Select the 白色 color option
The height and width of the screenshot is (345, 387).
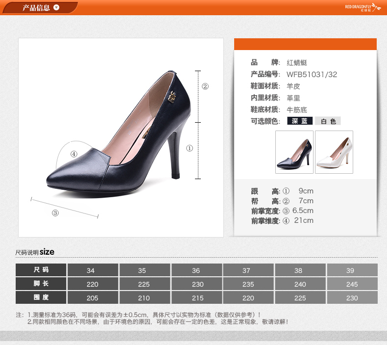pyautogui.click(x=328, y=121)
